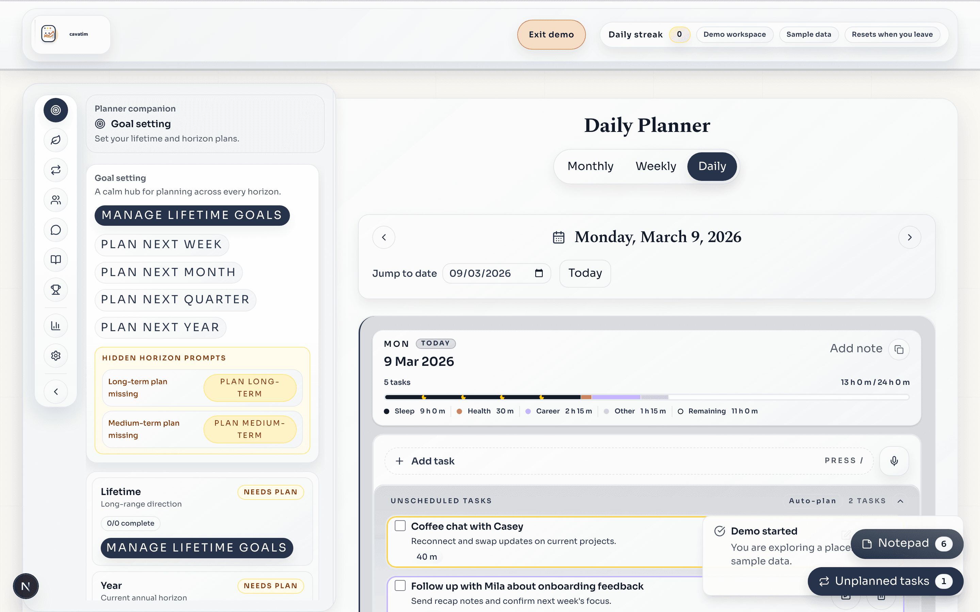980x612 pixels.
Task: Open analytics via the bar chart icon
Action: coord(56,325)
